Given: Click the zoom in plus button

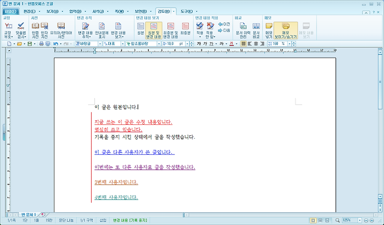Looking at the screenshot, I should (372, 221).
